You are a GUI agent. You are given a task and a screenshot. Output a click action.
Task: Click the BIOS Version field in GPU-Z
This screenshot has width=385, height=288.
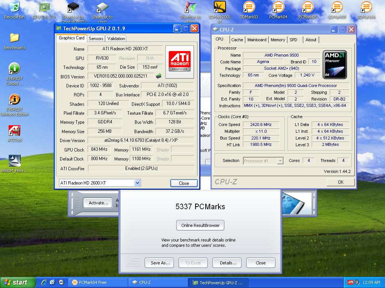(121, 76)
